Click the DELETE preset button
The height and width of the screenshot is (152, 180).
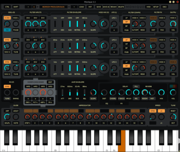[121, 7]
